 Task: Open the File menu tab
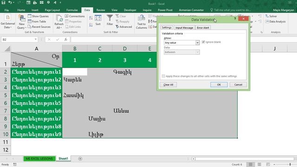coord(6,10)
